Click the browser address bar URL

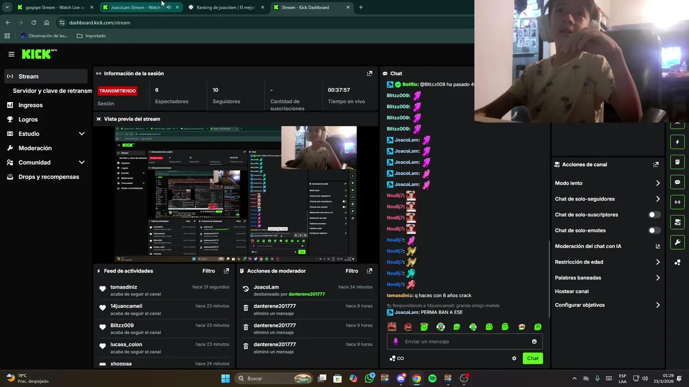click(x=100, y=23)
